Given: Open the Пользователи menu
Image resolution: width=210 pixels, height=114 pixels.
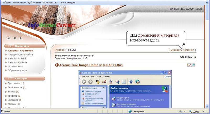Looking at the screenshot, I should click(51, 3).
